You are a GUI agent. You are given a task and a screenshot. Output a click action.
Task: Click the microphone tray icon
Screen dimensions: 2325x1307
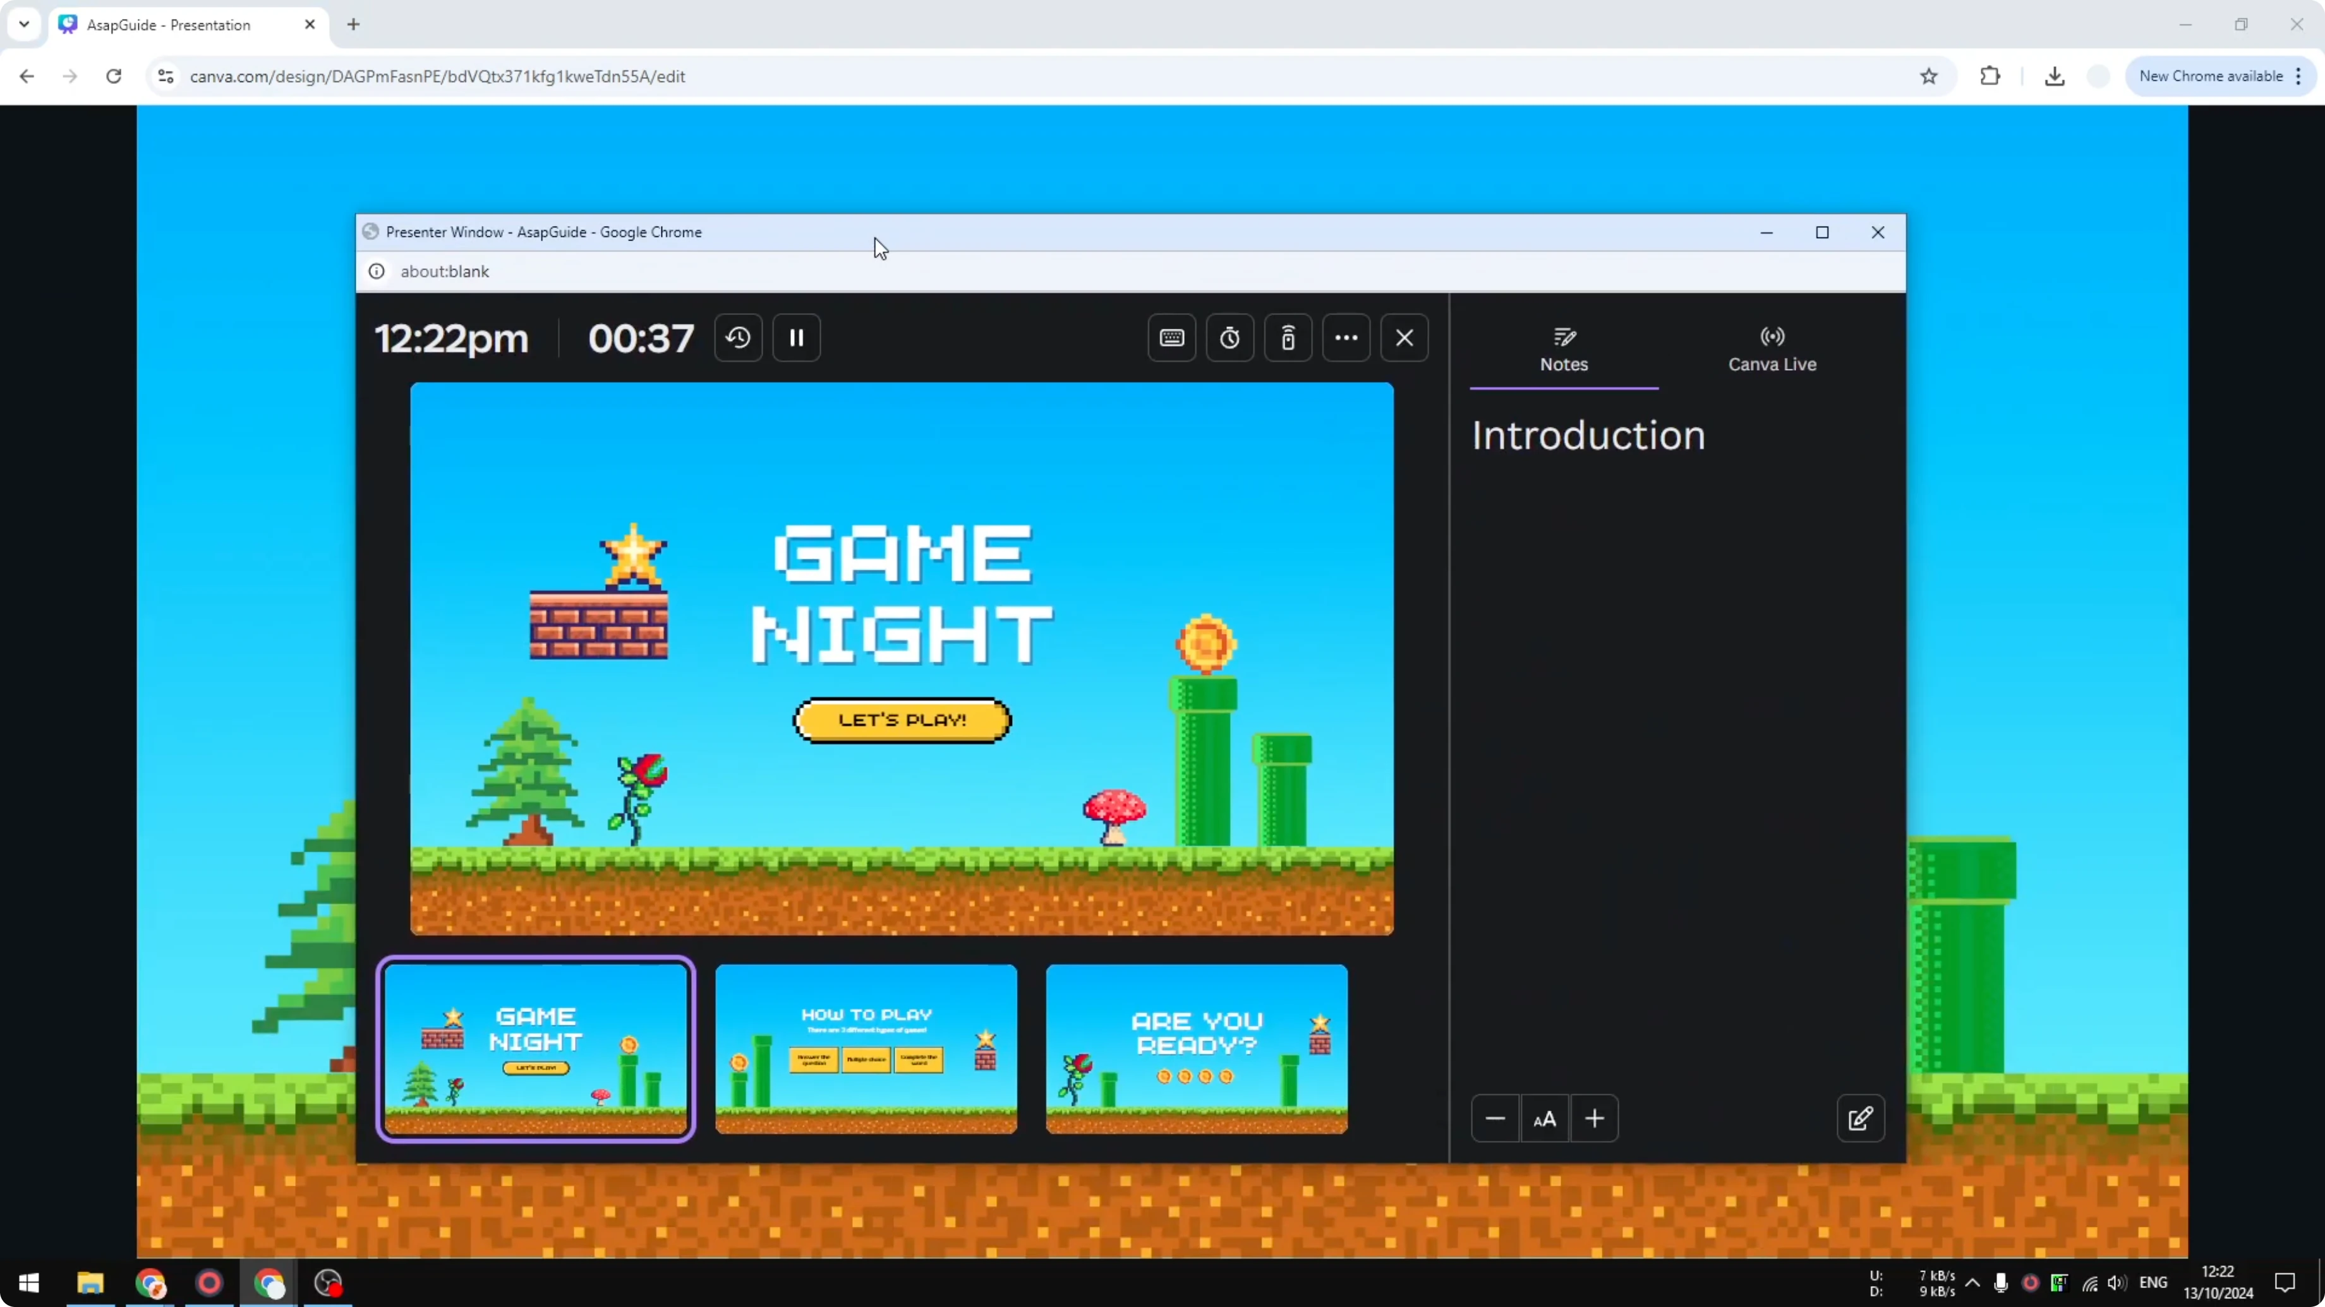tap(2001, 1282)
